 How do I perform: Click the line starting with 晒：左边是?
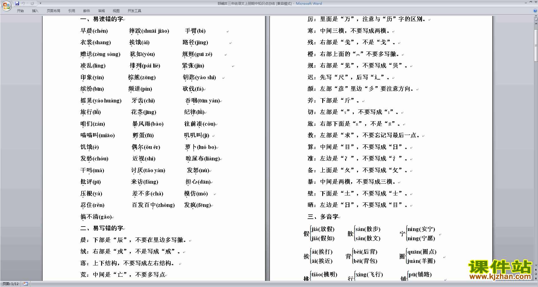[x=358, y=205]
